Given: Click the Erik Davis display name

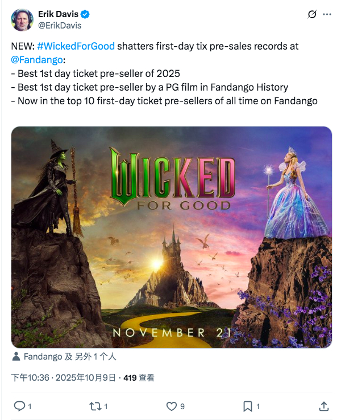Looking at the screenshot, I should pos(58,14).
